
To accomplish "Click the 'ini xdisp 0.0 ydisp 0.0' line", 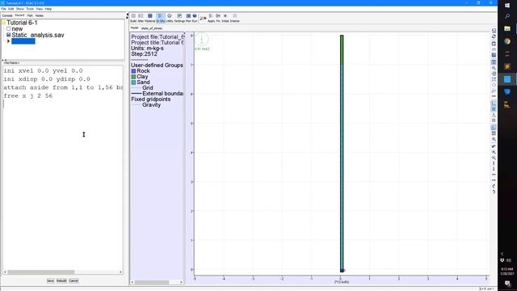I will click(x=47, y=79).
